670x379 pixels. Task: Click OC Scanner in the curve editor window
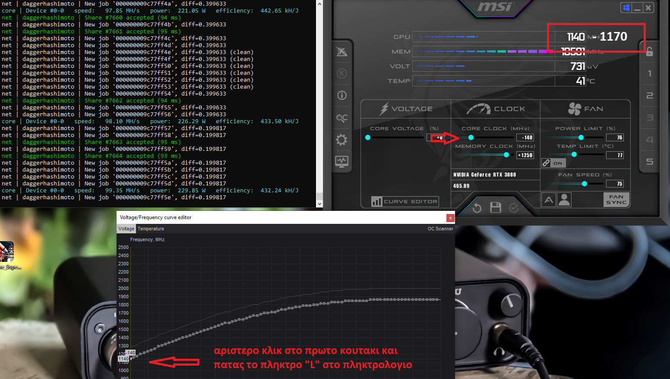pyautogui.click(x=440, y=229)
